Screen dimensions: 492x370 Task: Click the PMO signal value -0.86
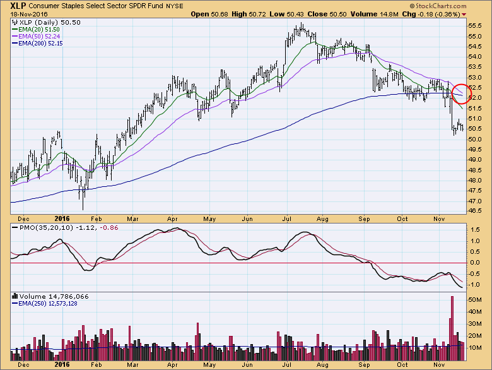tap(108, 227)
